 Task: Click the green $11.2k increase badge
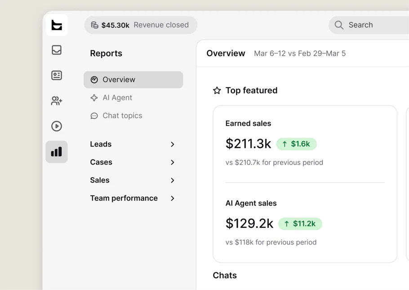point(300,224)
